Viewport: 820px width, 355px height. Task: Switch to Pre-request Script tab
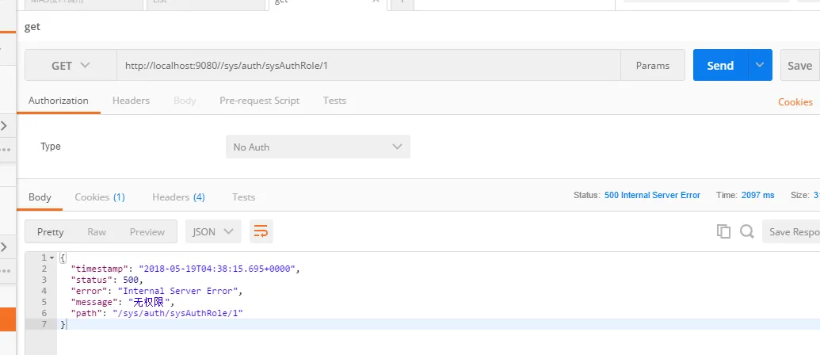259,101
